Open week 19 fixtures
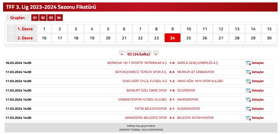280x134 pixels. tap(92, 38)
